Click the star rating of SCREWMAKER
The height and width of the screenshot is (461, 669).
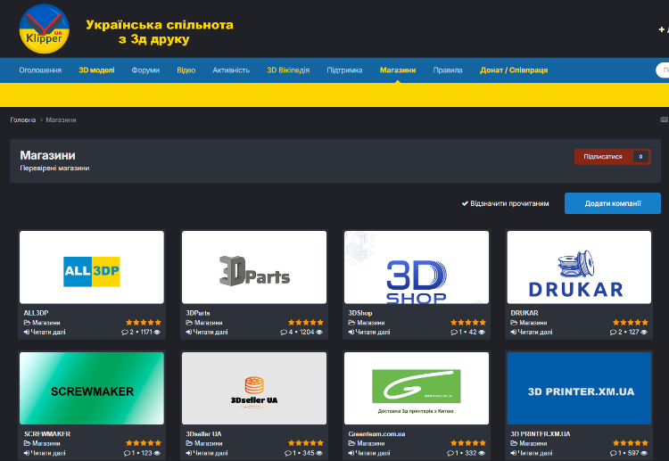(x=144, y=443)
